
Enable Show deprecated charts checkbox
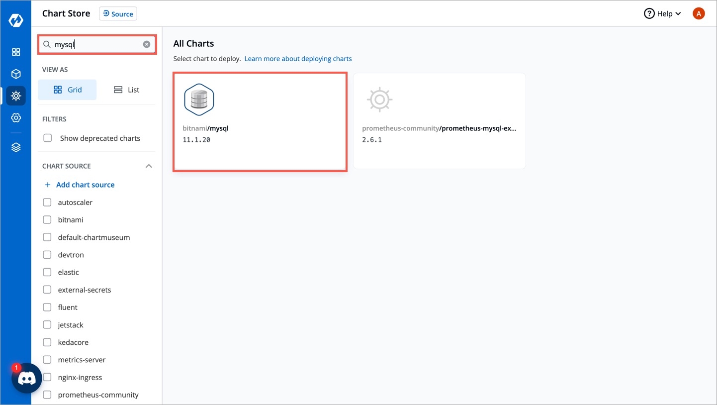click(48, 138)
